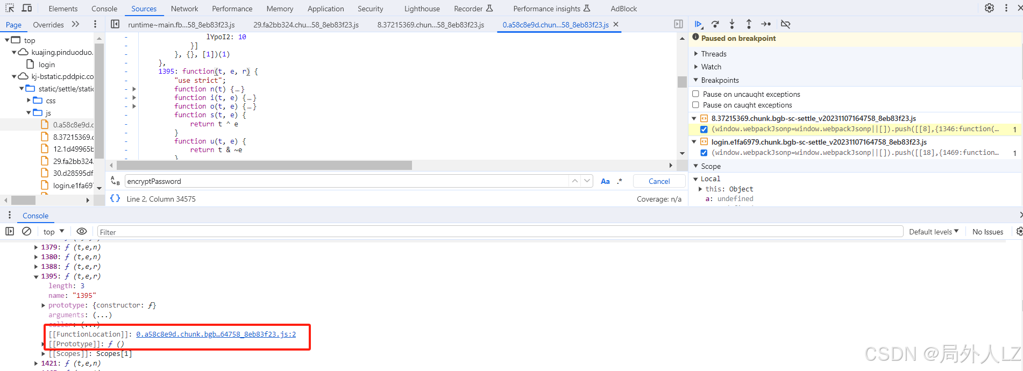The width and height of the screenshot is (1023, 371).
Task: Step into the next function call
Action: tap(732, 24)
